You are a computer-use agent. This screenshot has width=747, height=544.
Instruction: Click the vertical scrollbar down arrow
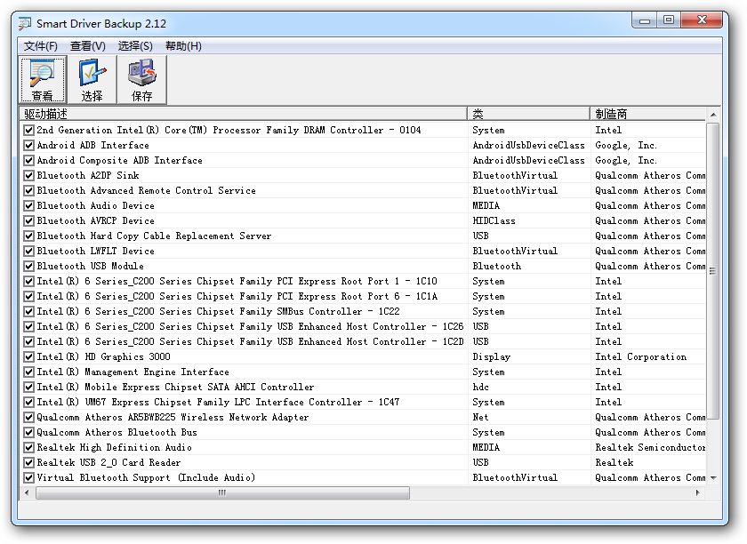[712, 478]
